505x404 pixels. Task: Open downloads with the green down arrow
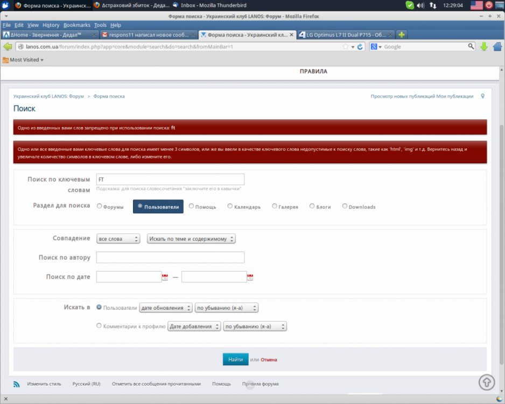coord(483,47)
